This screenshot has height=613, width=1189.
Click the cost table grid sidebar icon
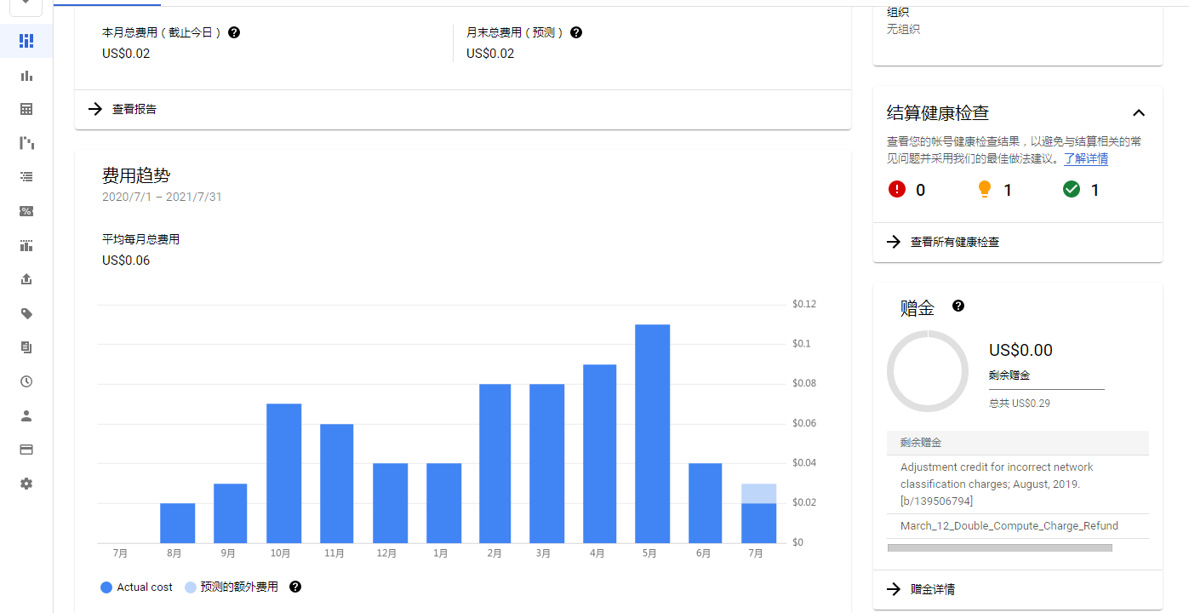point(26,109)
